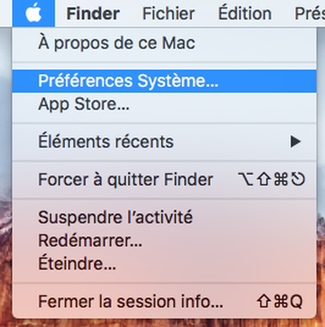This screenshot has height=327, width=325.
Task: Click the Apple logo menu icon
Action: (33, 13)
